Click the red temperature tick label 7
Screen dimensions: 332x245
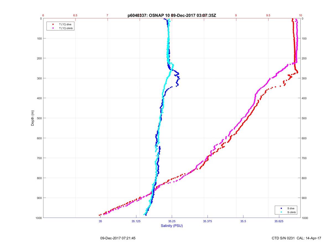tap(107, 15)
